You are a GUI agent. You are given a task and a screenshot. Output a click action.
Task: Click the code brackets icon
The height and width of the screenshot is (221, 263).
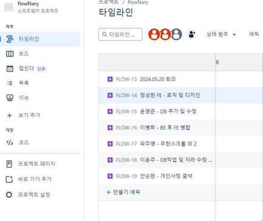click(10, 143)
